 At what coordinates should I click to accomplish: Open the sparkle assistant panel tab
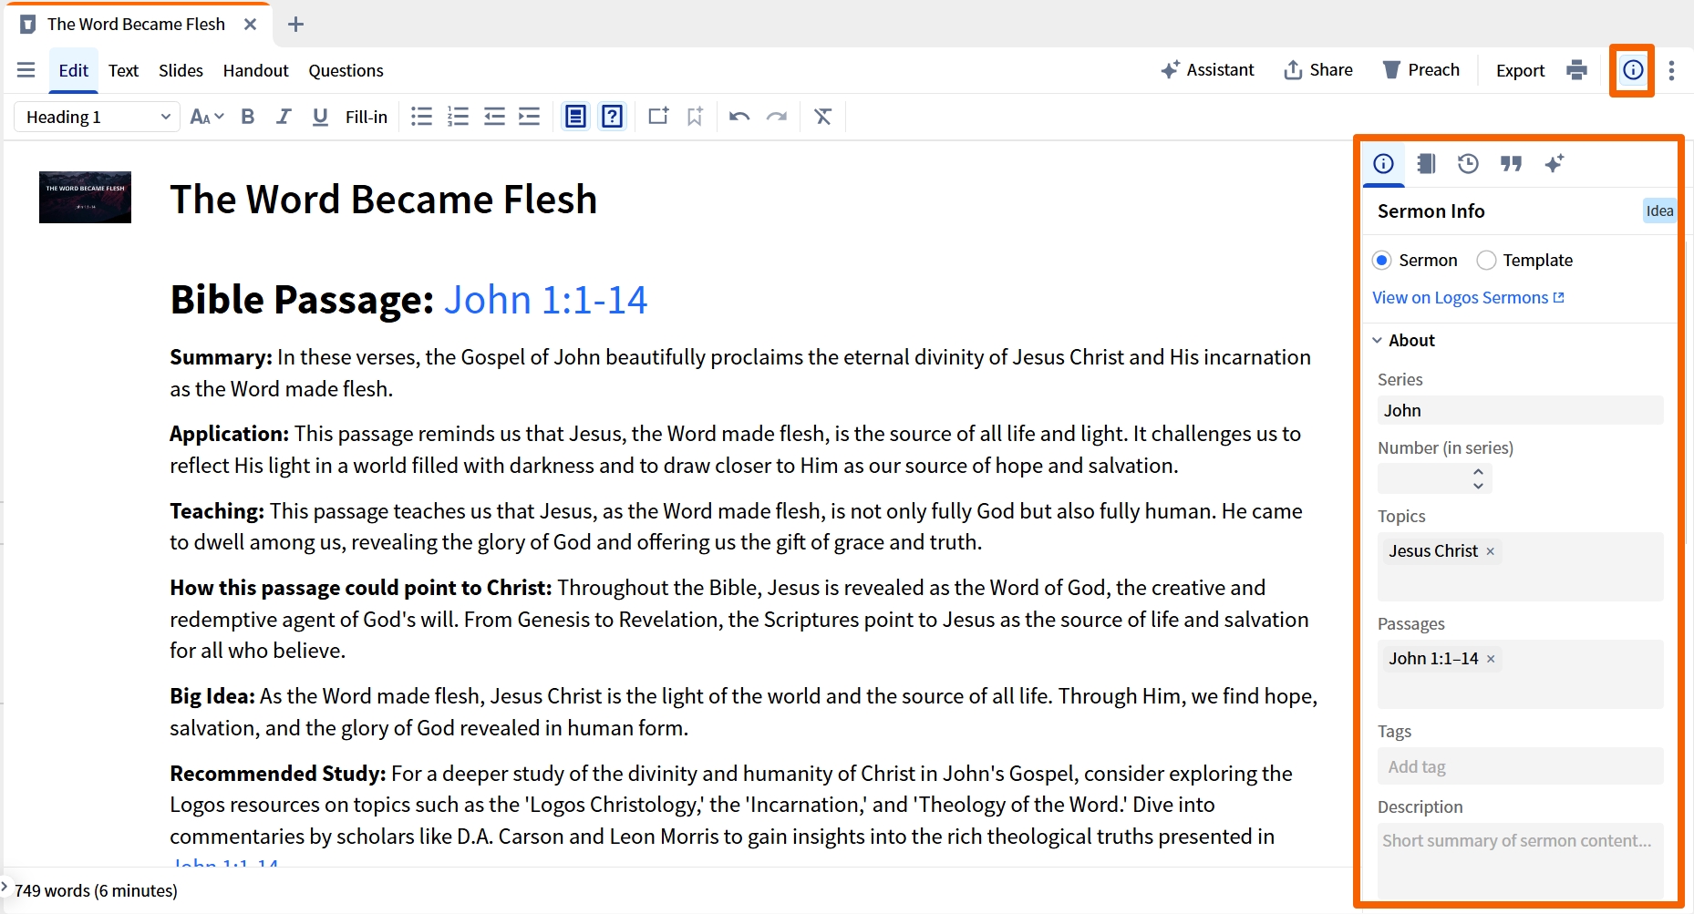[1555, 164]
